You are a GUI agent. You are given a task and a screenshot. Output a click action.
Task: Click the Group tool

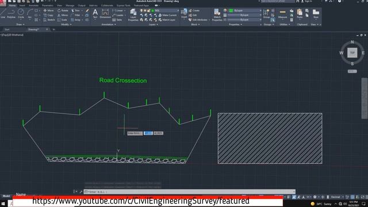pos(266,14)
